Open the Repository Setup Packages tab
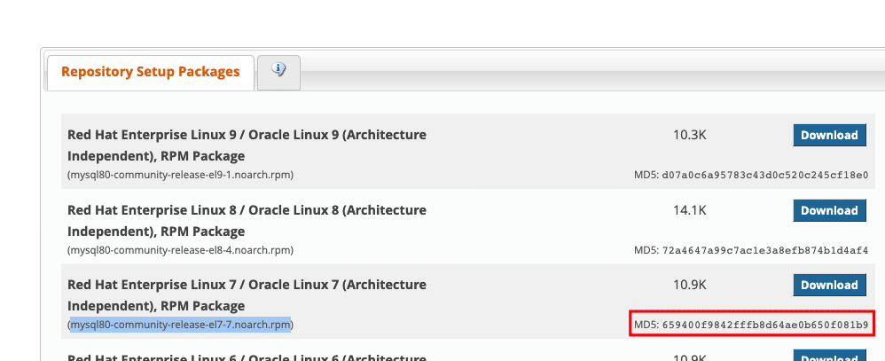 click(150, 73)
